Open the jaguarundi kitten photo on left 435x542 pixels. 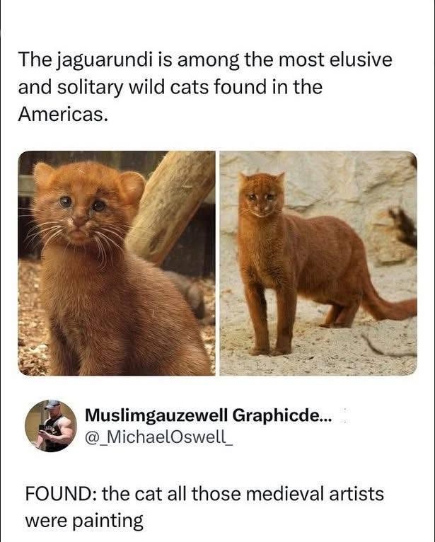click(x=116, y=263)
